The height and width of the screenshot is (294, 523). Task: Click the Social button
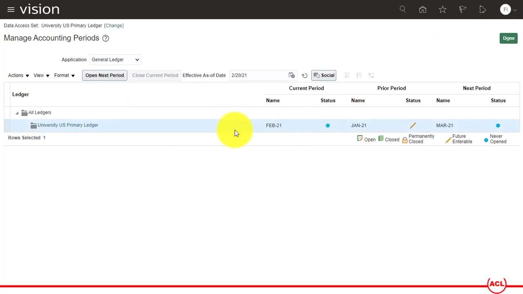tap(324, 76)
